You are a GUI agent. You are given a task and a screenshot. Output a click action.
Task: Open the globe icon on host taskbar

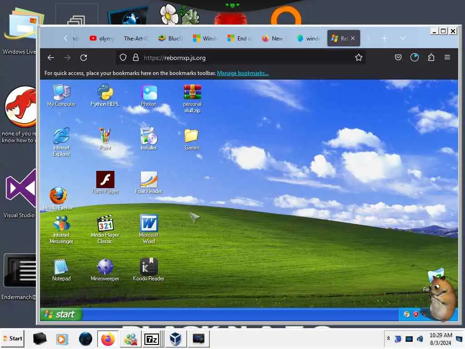tap(85, 339)
